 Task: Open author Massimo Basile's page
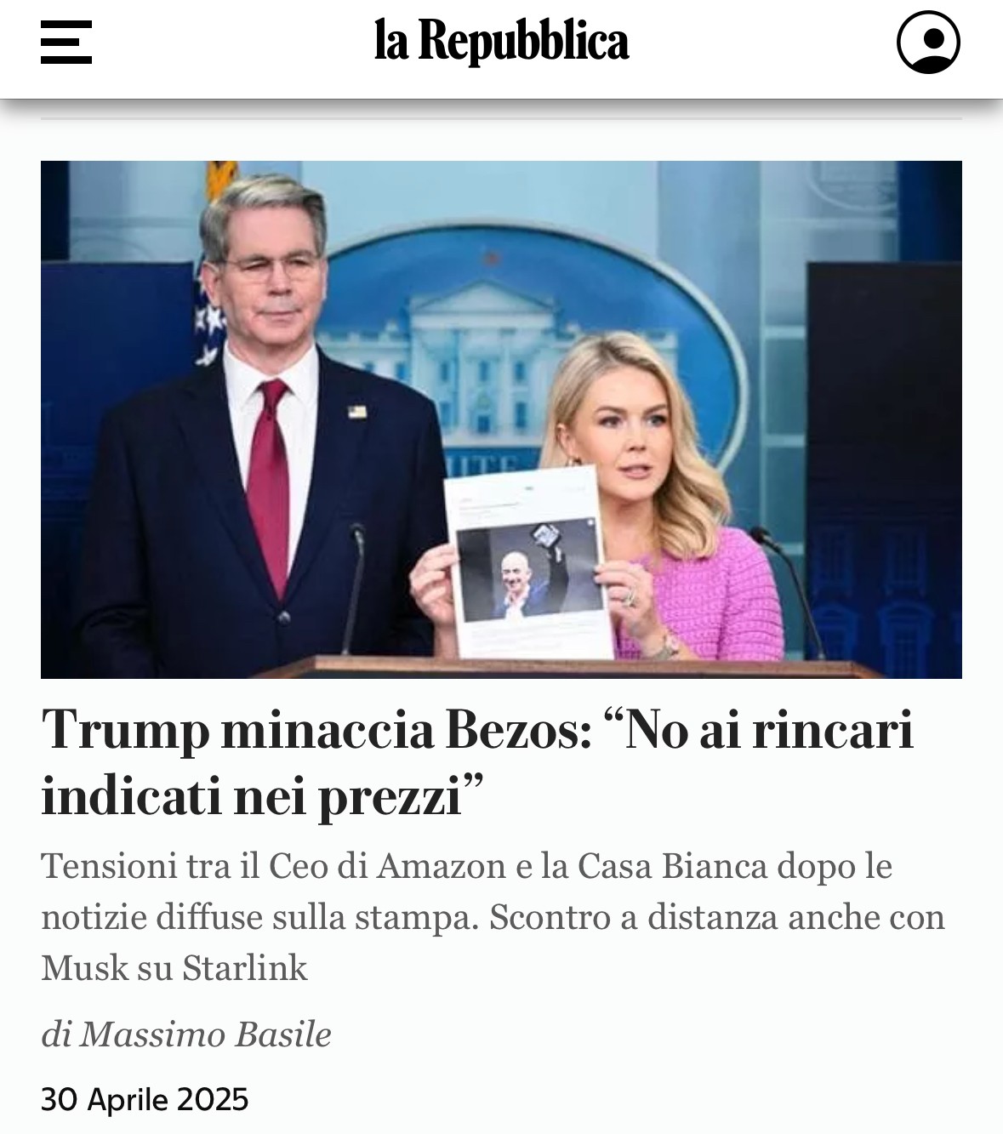[205, 1034]
